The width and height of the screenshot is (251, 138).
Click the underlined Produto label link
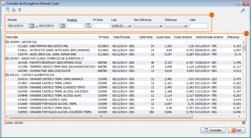pos(72,20)
